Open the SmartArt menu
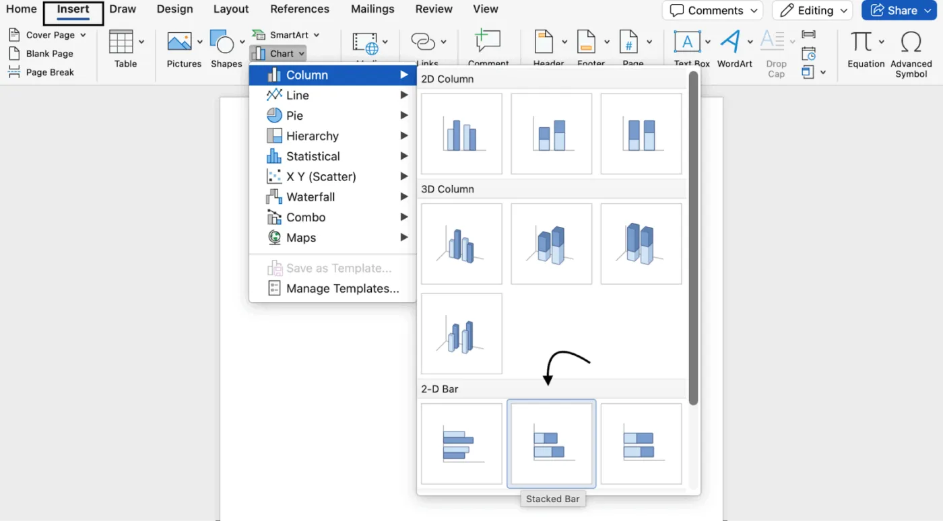This screenshot has height=521, width=943. 286,35
